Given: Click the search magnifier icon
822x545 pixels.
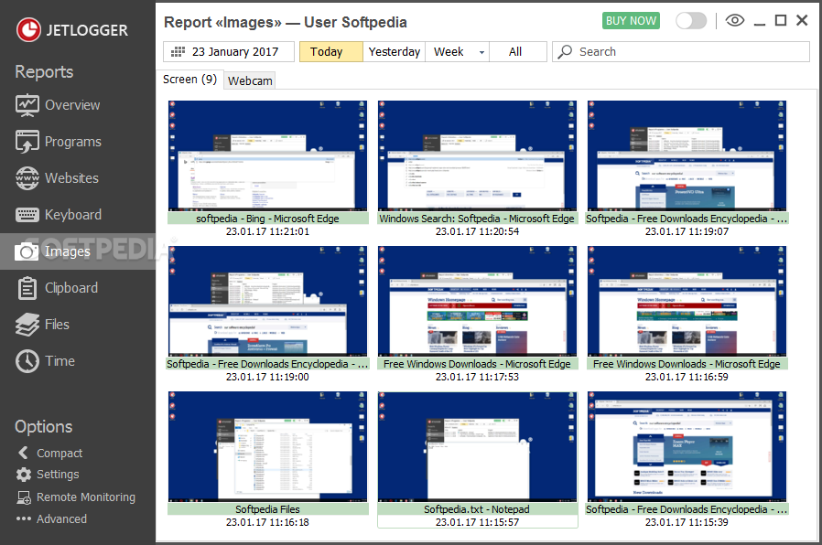Looking at the screenshot, I should (565, 52).
